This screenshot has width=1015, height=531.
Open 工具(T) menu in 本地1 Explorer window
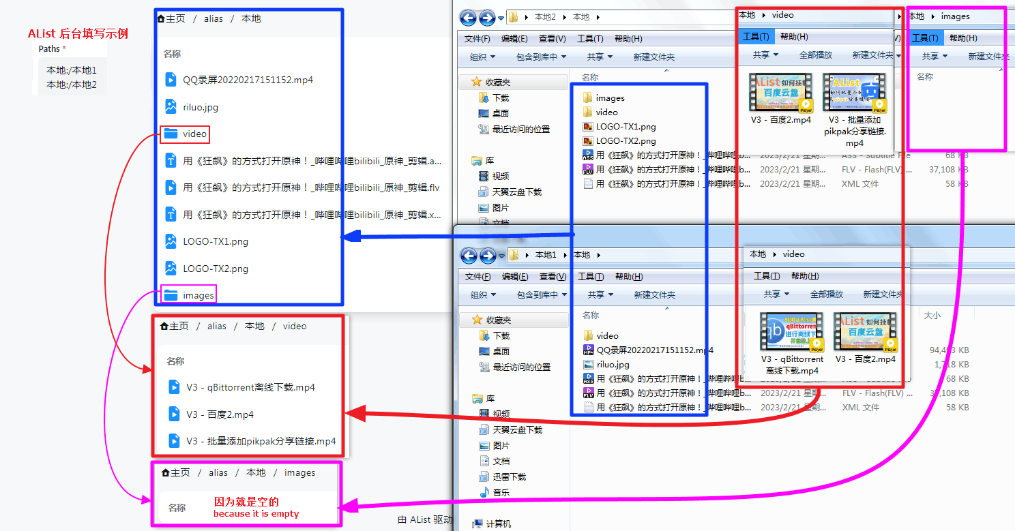[x=590, y=277]
